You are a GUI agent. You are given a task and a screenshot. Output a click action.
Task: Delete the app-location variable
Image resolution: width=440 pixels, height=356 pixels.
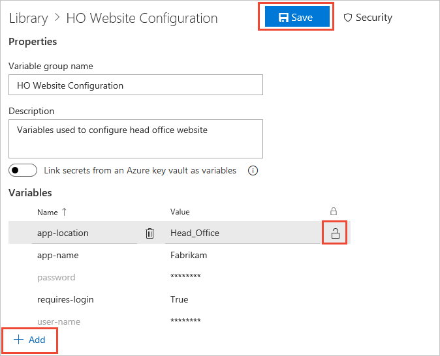click(149, 233)
